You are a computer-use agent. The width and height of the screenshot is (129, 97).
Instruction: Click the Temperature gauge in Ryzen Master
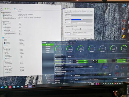click(x=58, y=49)
